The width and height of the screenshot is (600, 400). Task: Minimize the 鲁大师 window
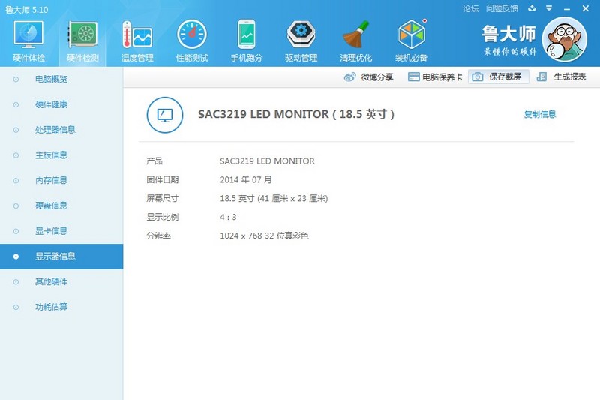click(x=567, y=8)
